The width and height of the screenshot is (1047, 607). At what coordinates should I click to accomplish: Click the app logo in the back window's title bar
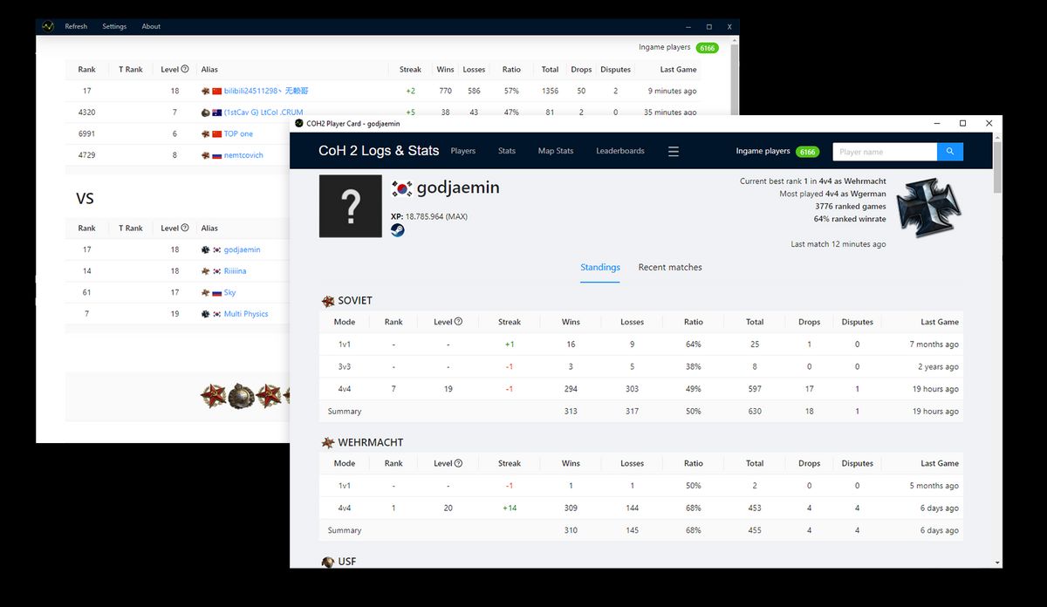pyautogui.click(x=48, y=26)
